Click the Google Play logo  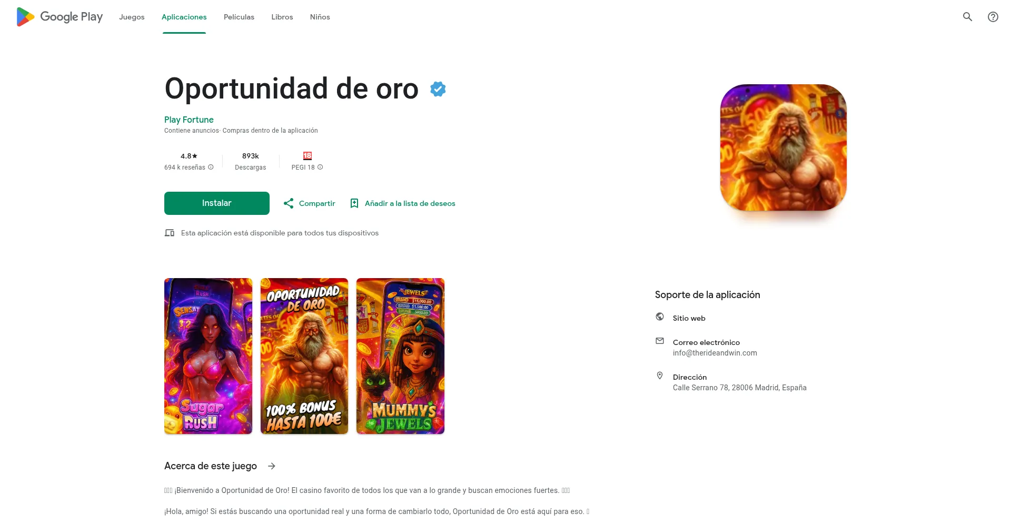60,17
